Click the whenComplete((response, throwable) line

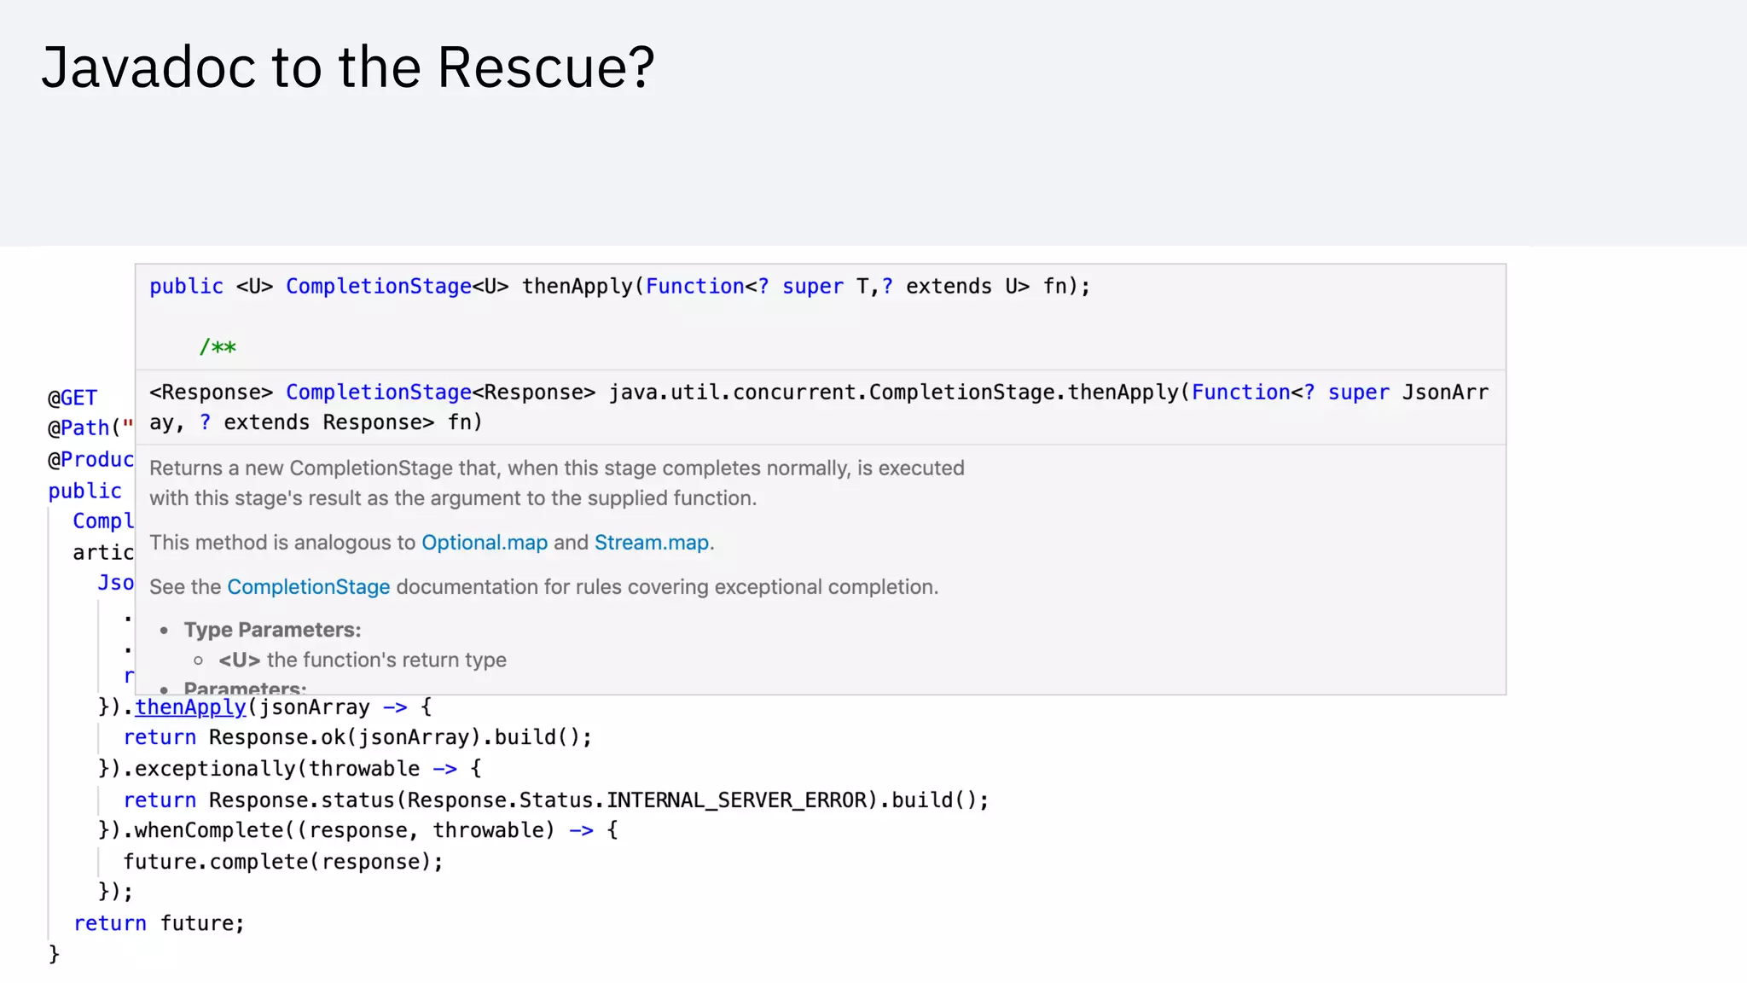[x=358, y=830]
